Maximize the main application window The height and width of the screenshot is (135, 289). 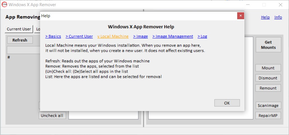[x=264, y=5]
